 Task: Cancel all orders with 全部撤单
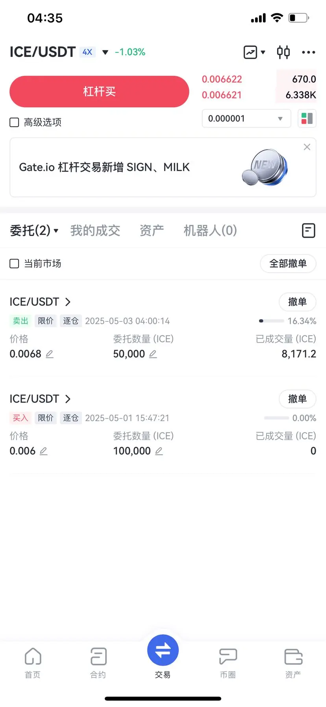288,264
